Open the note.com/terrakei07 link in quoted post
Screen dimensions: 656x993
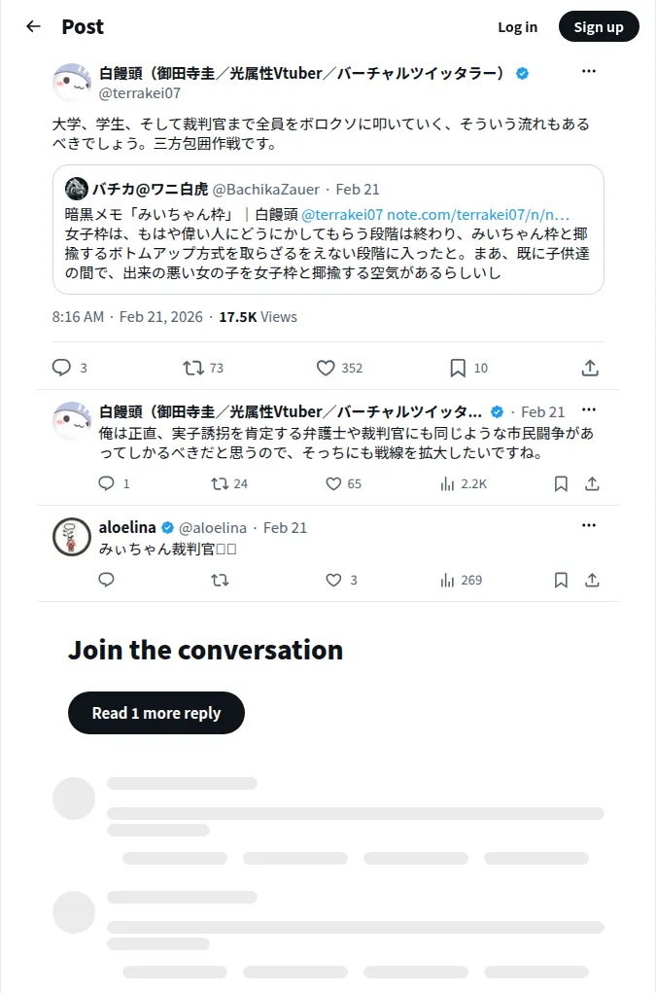(478, 215)
